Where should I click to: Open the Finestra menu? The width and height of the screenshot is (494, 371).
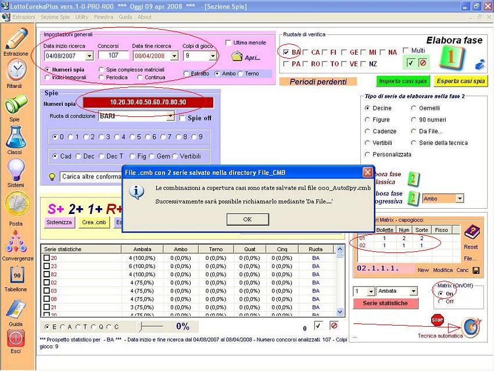[103, 17]
